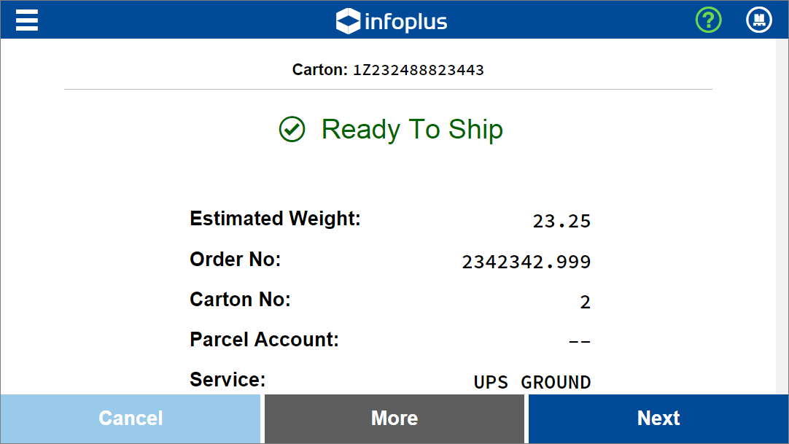
Task: Select the carton number 1Z232488823443
Action: (x=418, y=70)
